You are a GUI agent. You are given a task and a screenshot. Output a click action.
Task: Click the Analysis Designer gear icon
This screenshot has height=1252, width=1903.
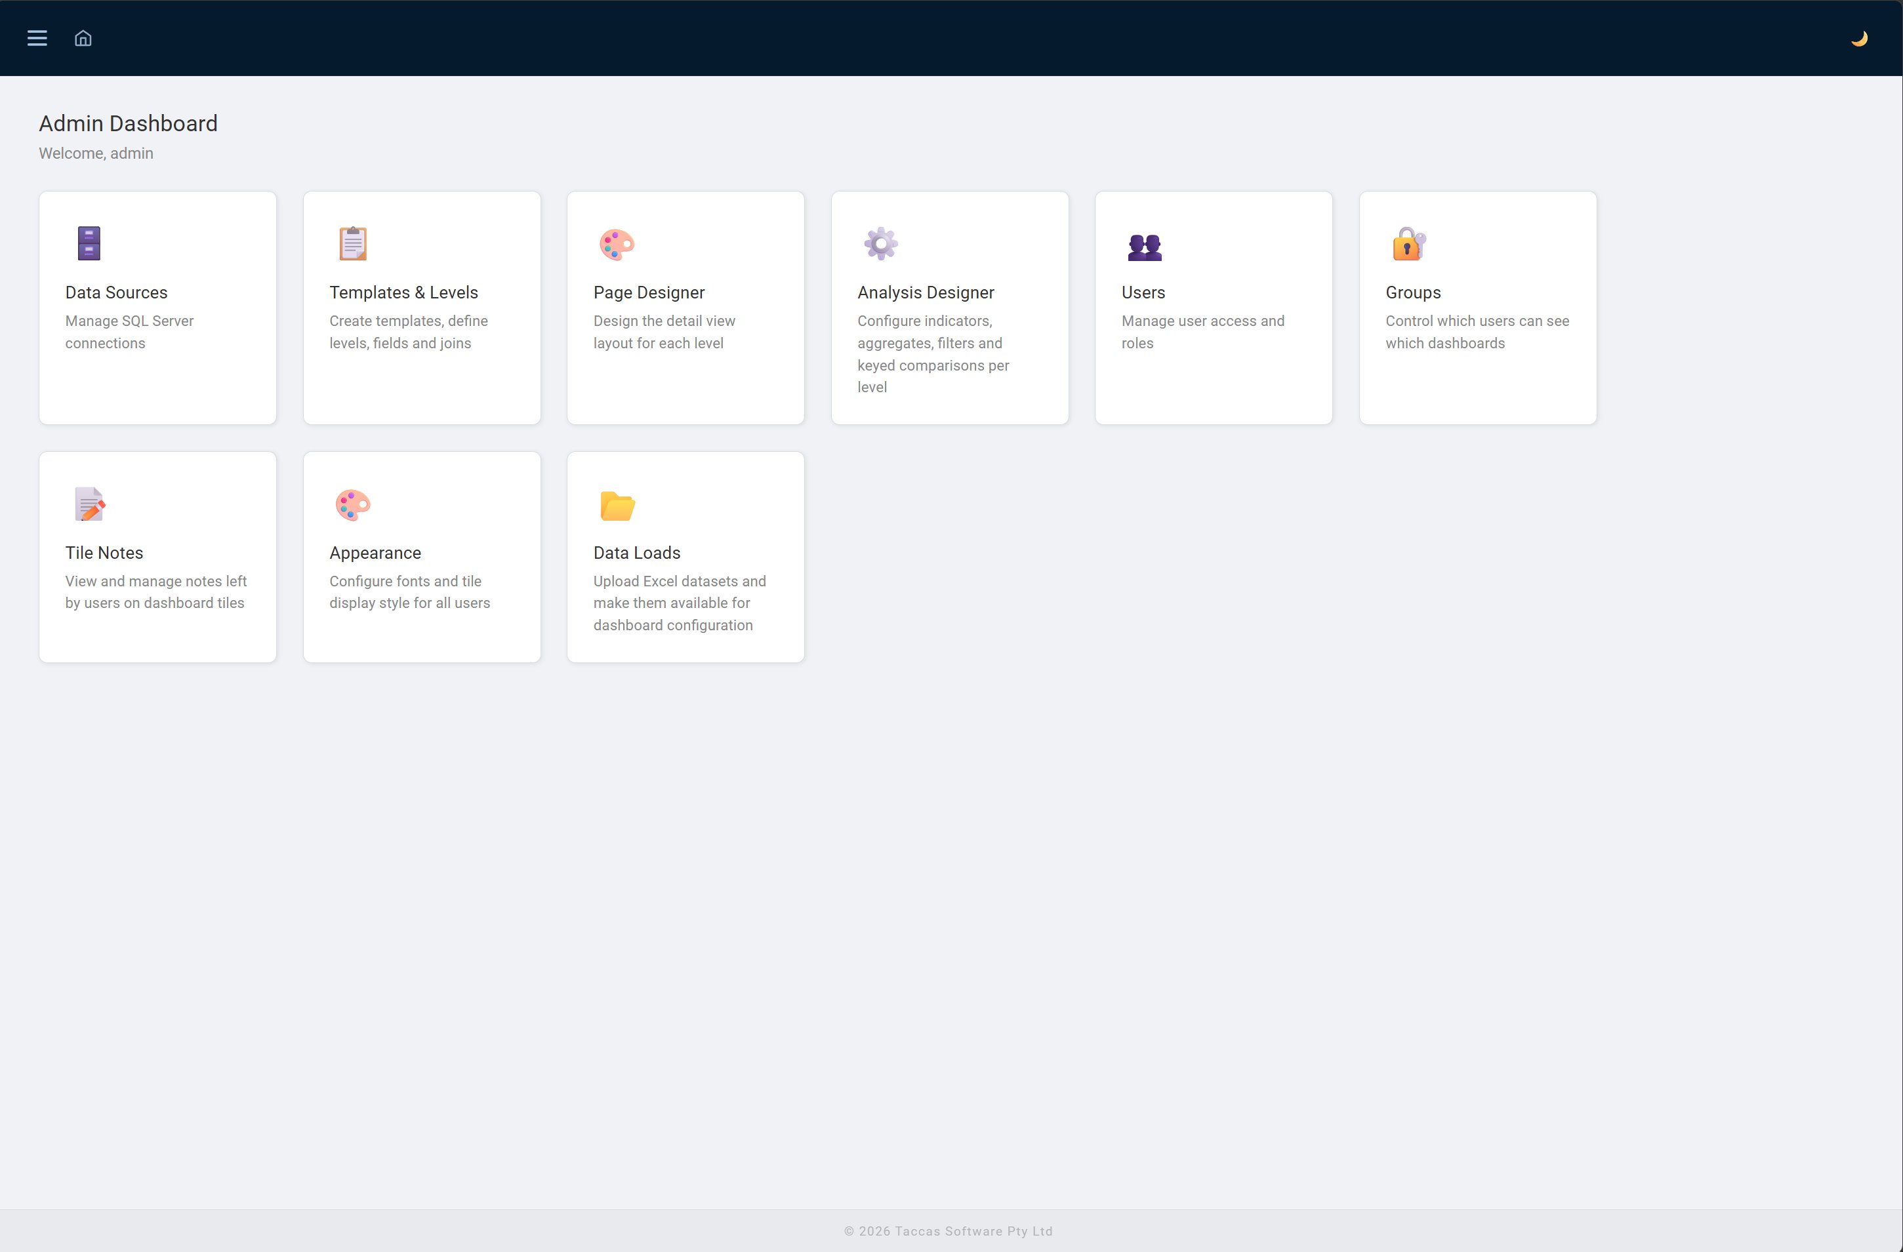[880, 244]
